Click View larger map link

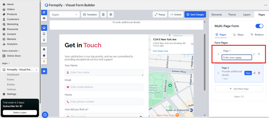tap(160, 51)
